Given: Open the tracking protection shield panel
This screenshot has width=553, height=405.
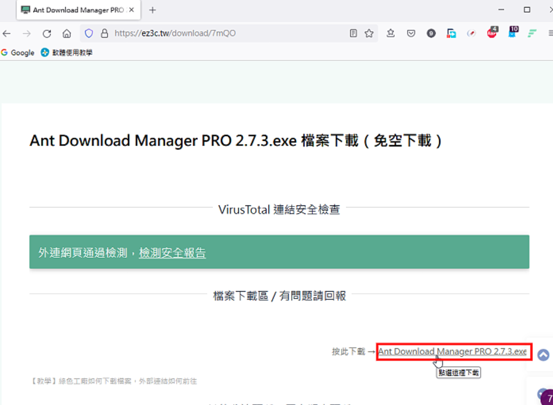Looking at the screenshot, I should [89, 33].
